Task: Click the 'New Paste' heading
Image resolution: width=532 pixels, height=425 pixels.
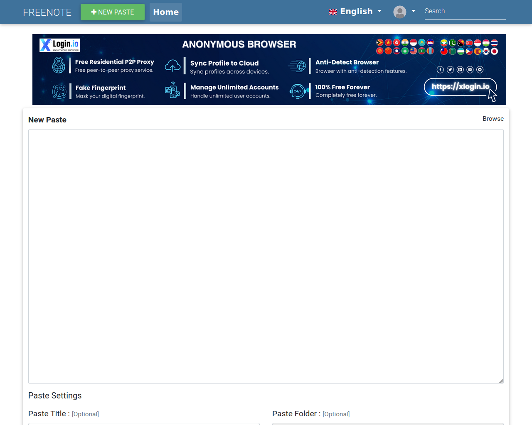Action: click(47, 120)
